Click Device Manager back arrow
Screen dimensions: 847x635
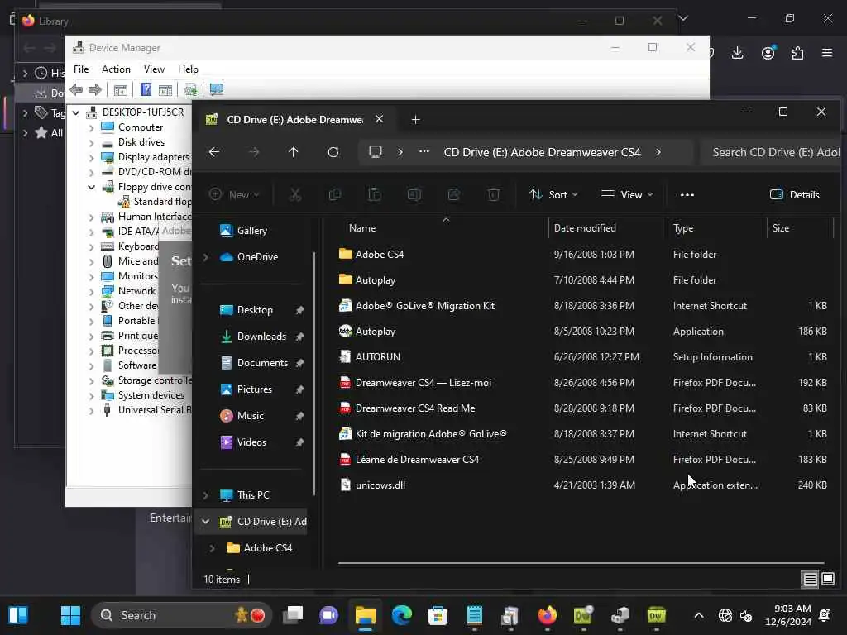click(76, 89)
